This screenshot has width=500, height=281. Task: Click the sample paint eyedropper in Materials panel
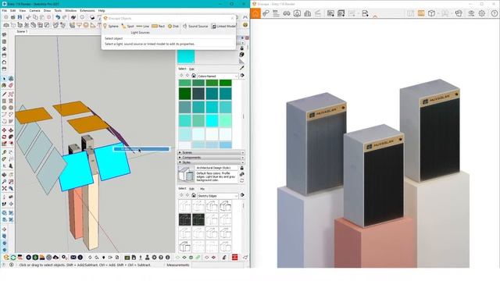click(242, 68)
